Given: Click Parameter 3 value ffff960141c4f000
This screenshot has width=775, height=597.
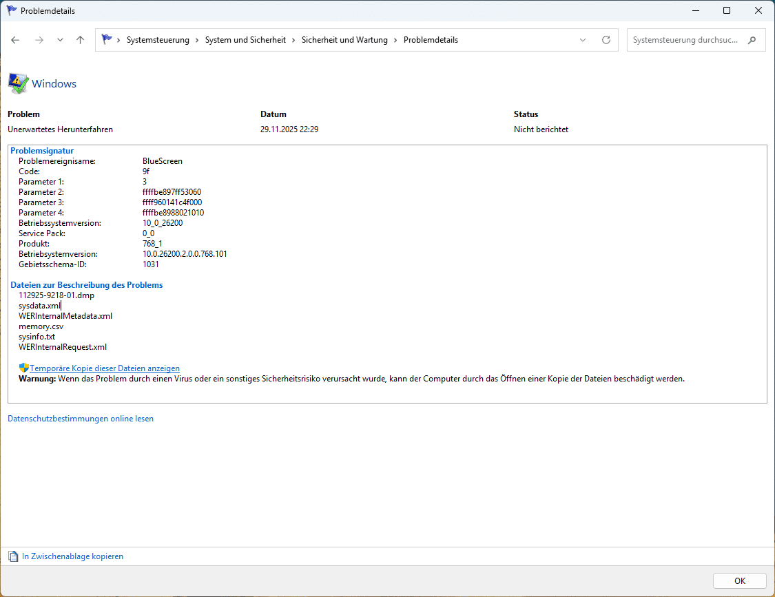Looking at the screenshot, I should [172, 202].
